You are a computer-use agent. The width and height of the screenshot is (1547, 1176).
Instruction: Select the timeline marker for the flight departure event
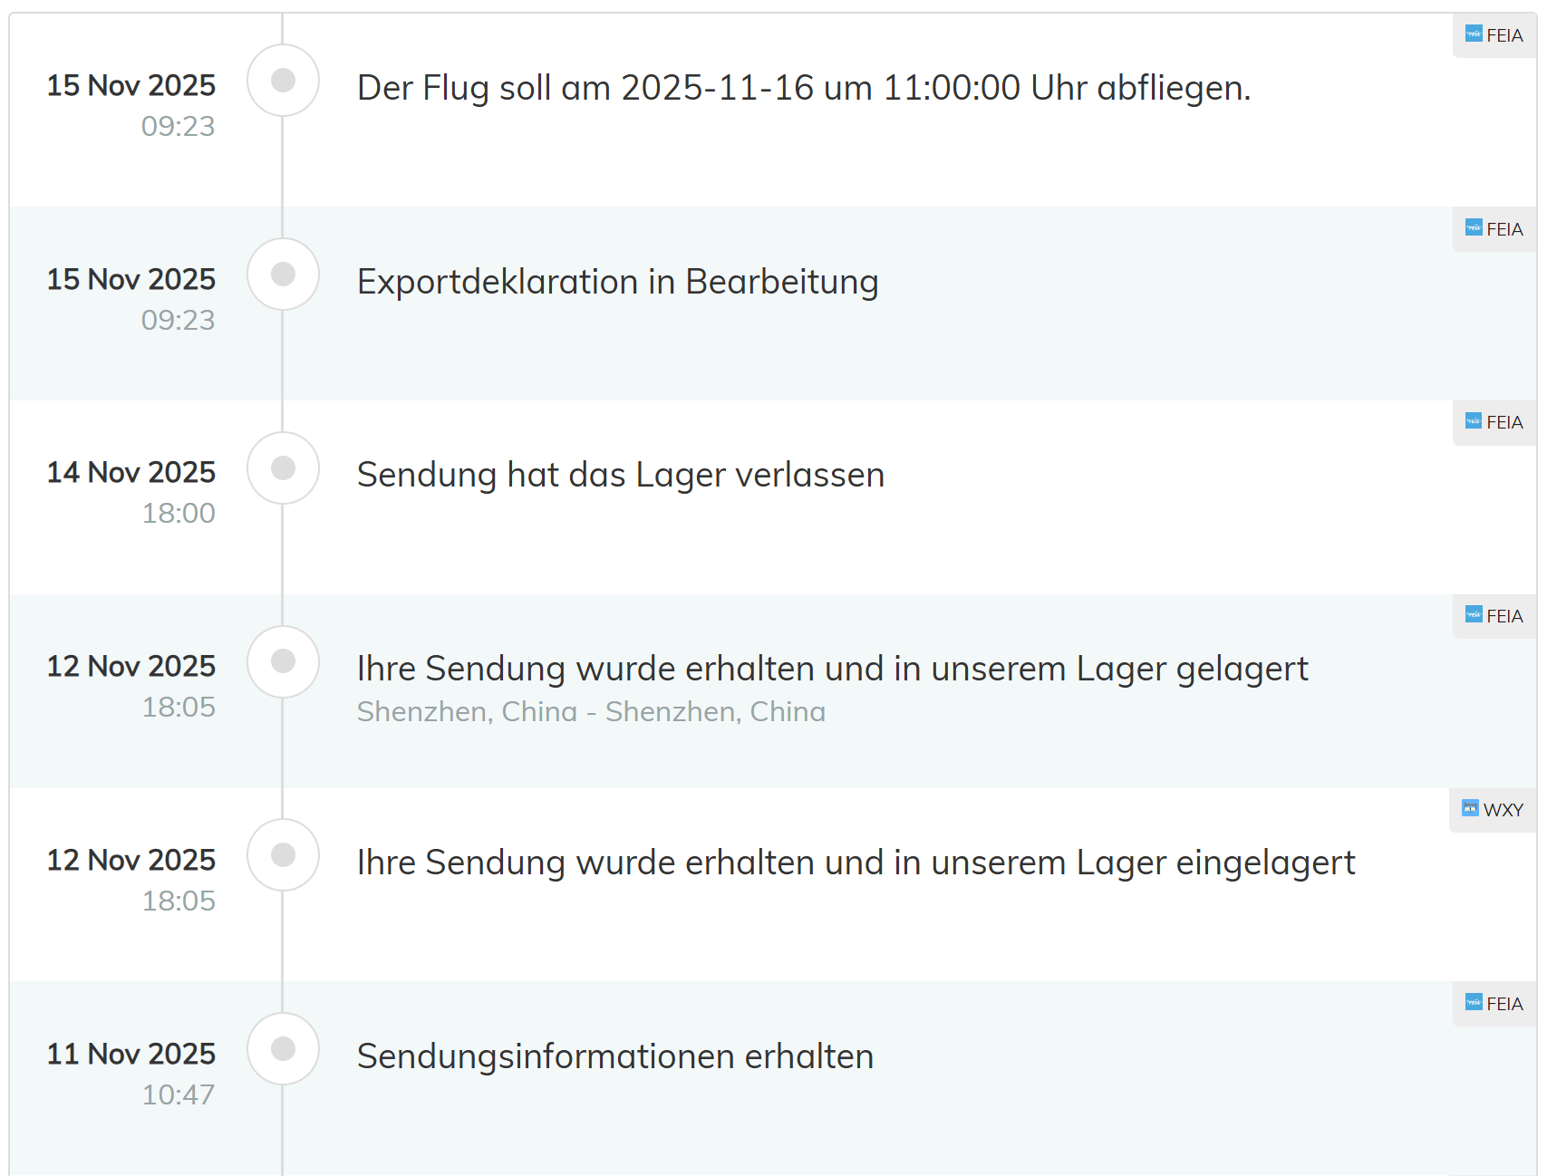pos(283,81)
